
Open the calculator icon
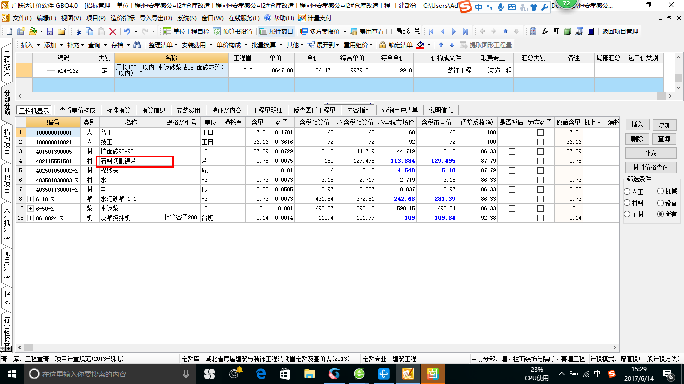[534, 31]
